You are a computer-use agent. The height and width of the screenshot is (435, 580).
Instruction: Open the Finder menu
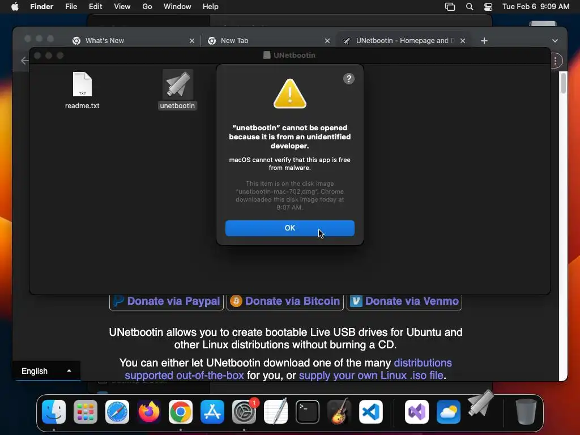point(41,6)
